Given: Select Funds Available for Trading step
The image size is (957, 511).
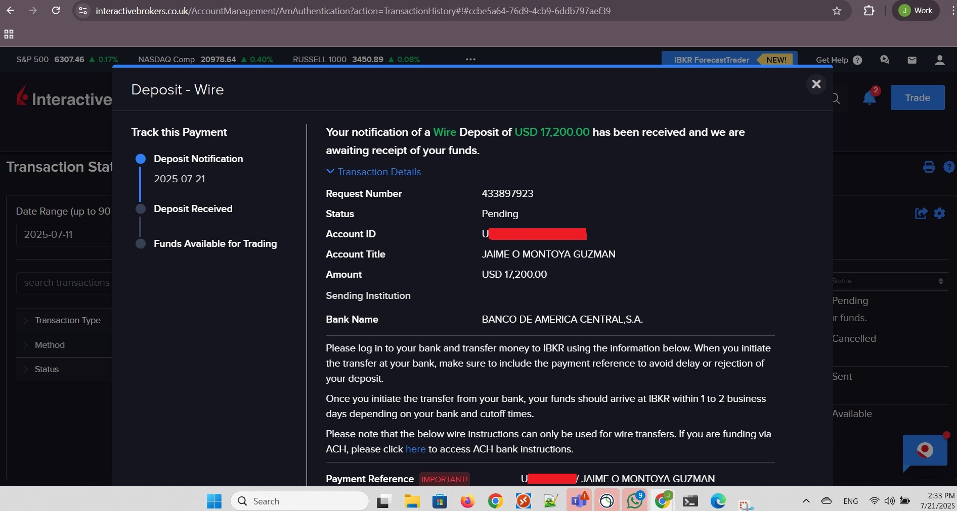Looking at the screenshot, I should pyautogui.click(x=215, y=243).
